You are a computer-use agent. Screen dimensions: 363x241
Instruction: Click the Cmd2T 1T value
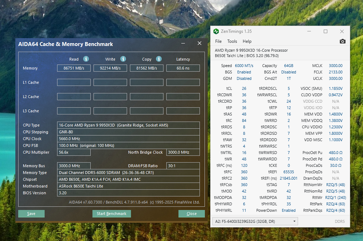289,79
